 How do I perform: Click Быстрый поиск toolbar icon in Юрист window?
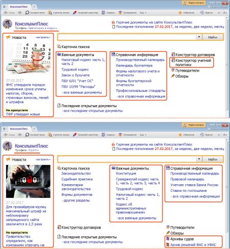(x=27, y=135)
